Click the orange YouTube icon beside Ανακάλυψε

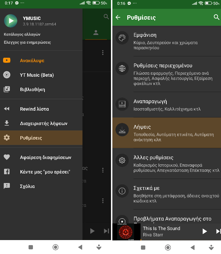pos(7,60)
